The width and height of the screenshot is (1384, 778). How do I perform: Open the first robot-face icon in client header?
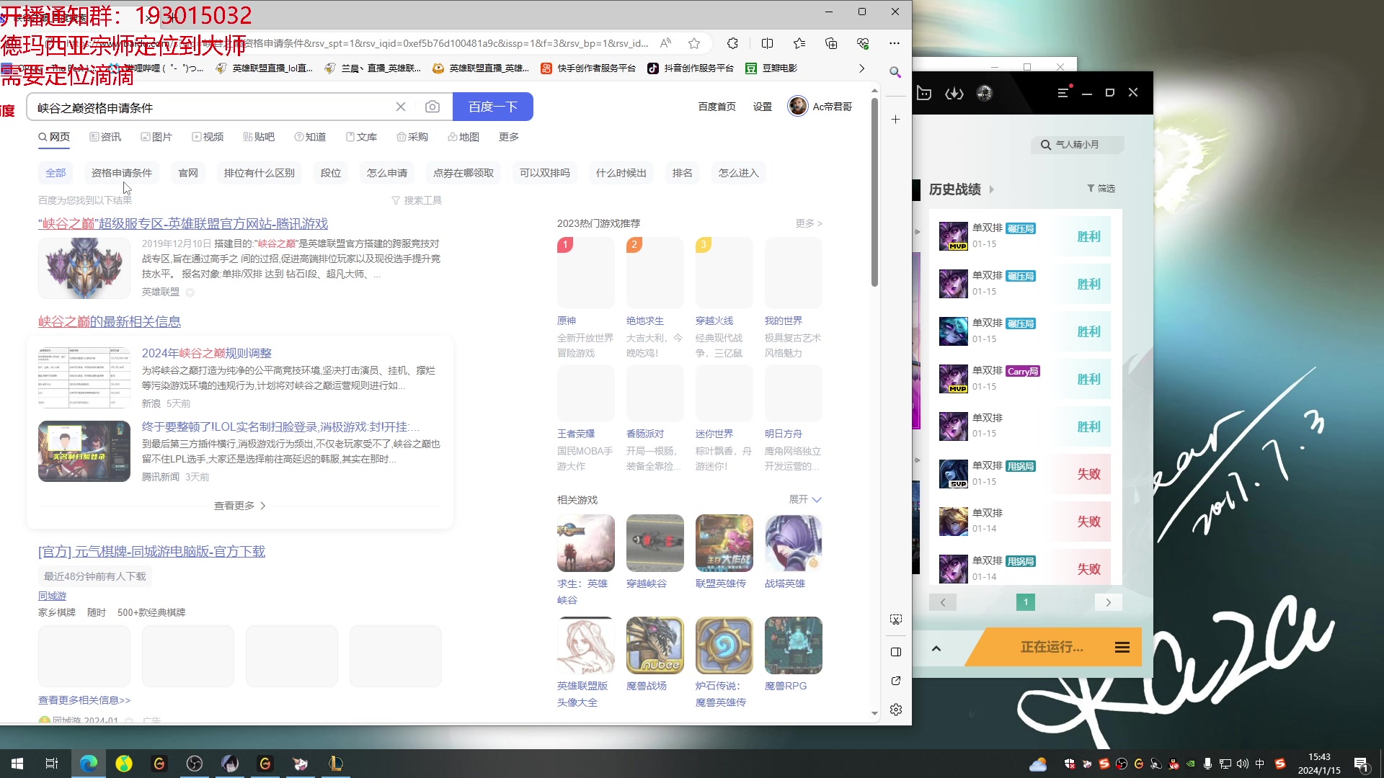coord(924,93)
